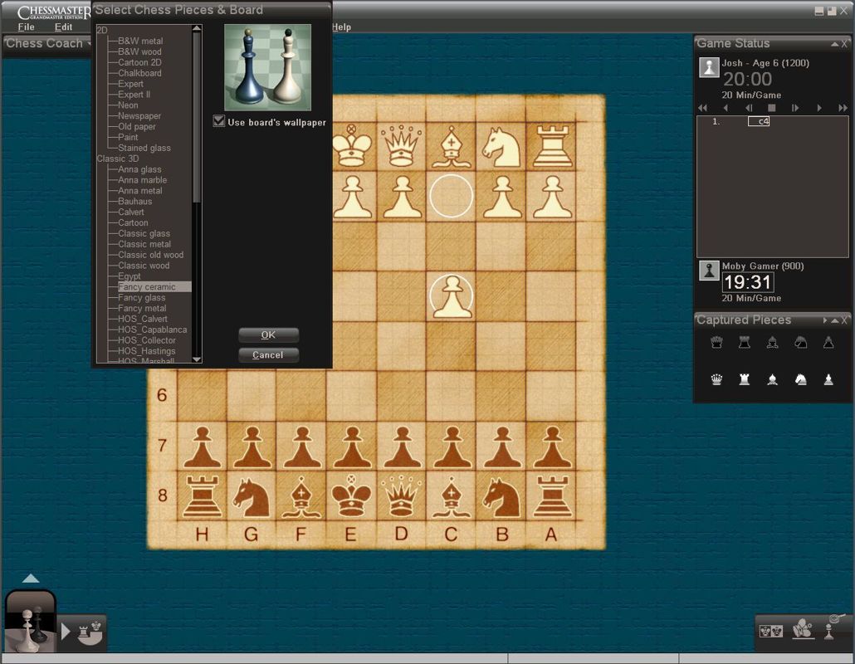
Task: Cancel the chess set selection dialog
Action: pyautogui.click(x=268, y=355)
